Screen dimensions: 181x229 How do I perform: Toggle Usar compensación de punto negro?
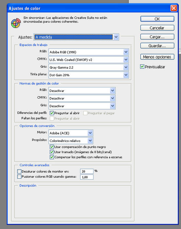point(52,147)
